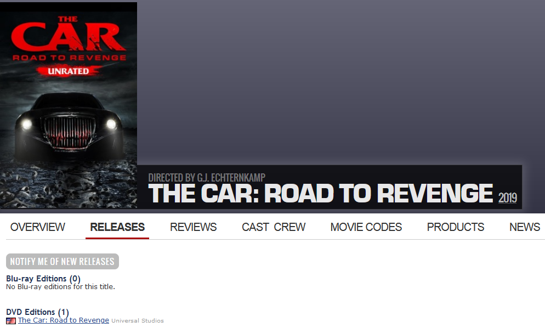Click 'Directed by G.J. Echternkamp' text
The height and width of the screenshot is (333, 545).
pos(207,178)
